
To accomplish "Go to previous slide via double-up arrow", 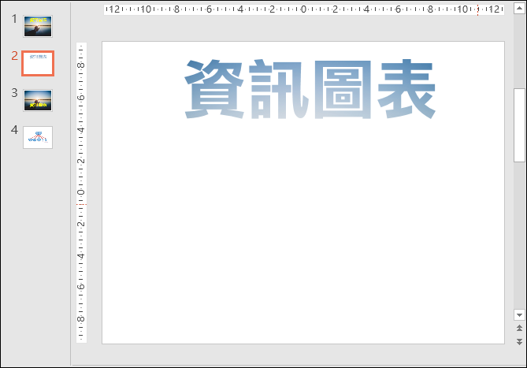I will click(519, 328).
